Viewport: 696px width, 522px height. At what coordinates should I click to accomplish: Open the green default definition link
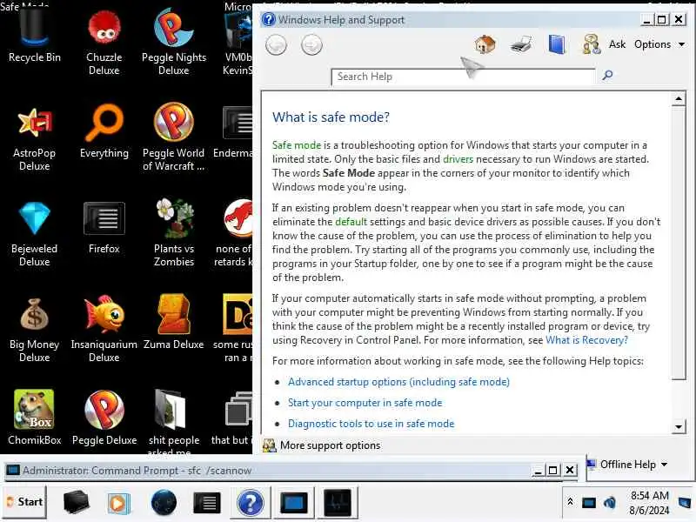point(351,222)
